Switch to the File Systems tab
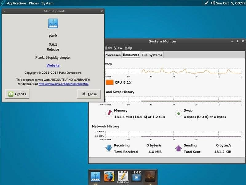 pos(152,55)
